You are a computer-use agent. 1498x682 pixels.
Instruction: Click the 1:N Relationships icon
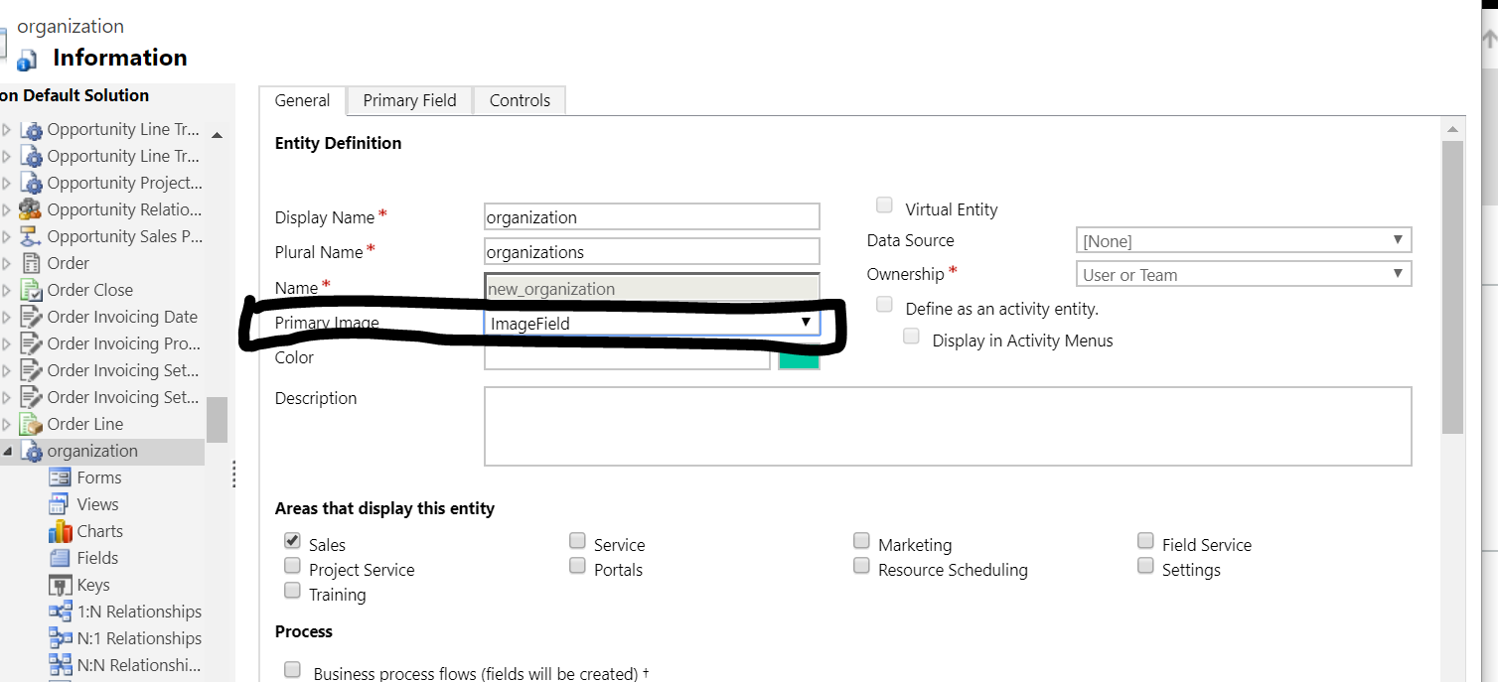pos(60,612)
